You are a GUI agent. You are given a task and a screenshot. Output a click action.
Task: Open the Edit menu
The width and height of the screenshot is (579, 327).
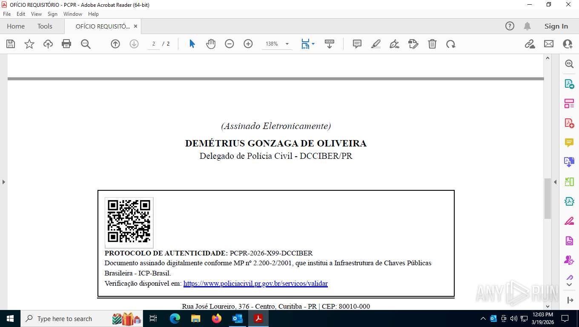(x=21, y=14)
